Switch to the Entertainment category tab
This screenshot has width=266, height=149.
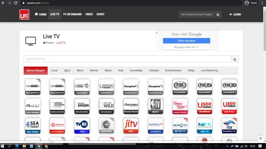pos(173,70)
